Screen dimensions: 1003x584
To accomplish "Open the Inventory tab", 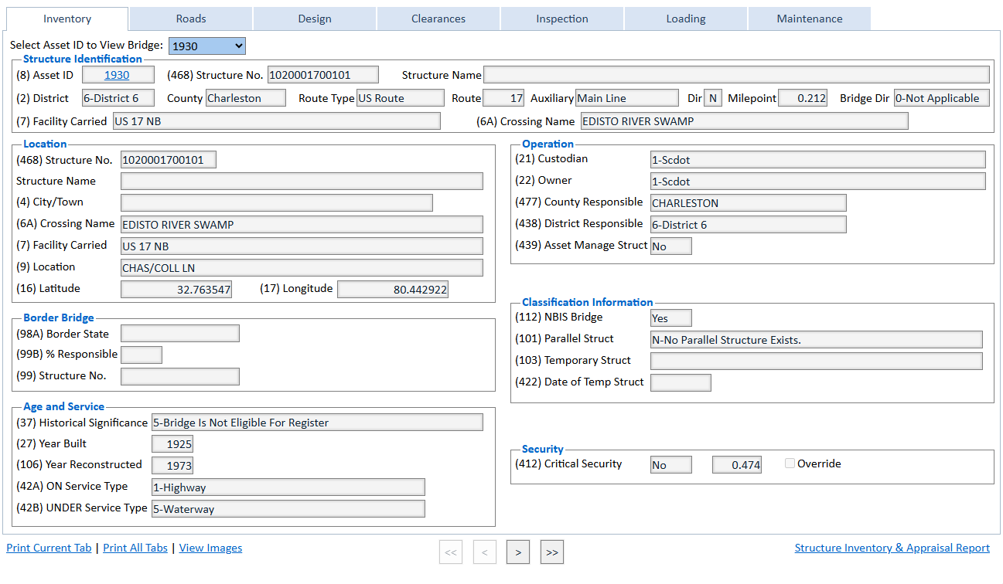I will pyautogui.click(x=67, y=19).
